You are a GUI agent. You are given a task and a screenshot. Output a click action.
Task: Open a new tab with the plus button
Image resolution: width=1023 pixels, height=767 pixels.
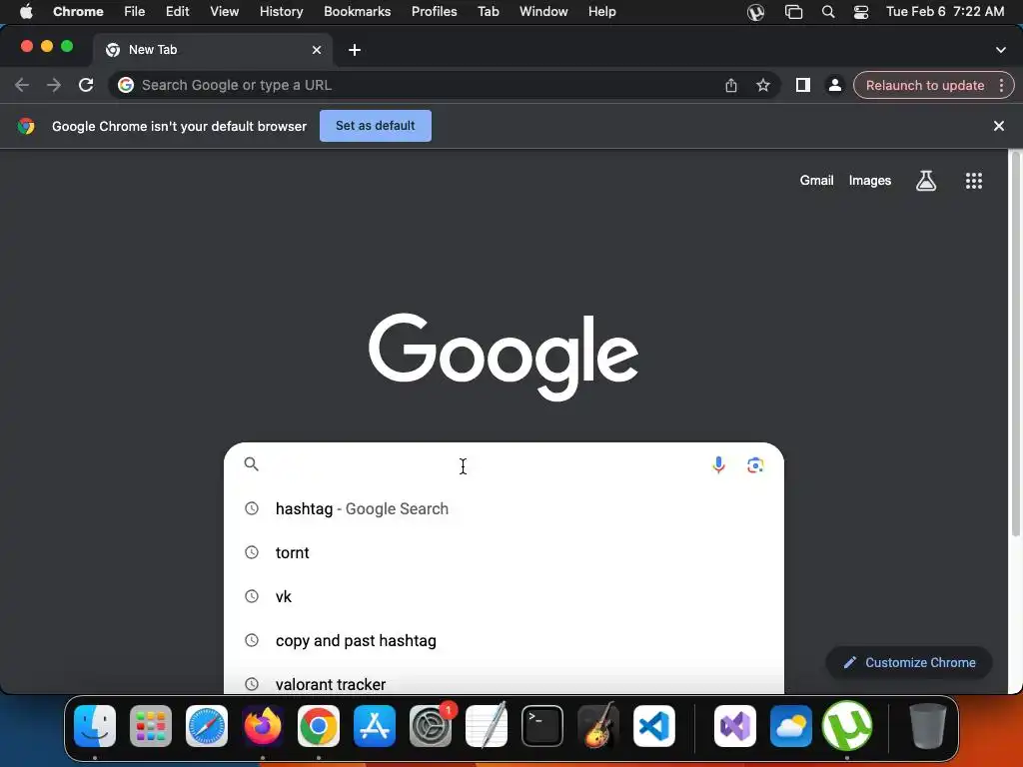pyautogui.click(x=355, y=50)
